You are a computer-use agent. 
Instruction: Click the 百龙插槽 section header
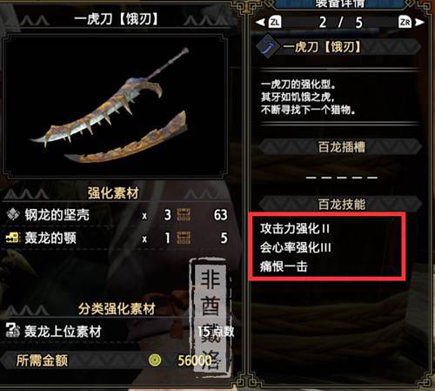pos(341,147)
